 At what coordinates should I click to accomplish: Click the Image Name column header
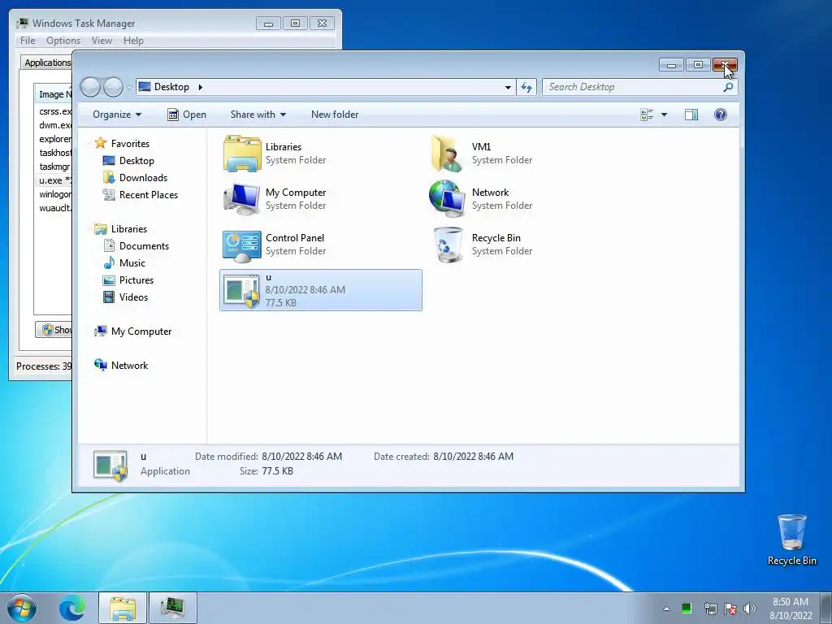(x=53, y=94)
